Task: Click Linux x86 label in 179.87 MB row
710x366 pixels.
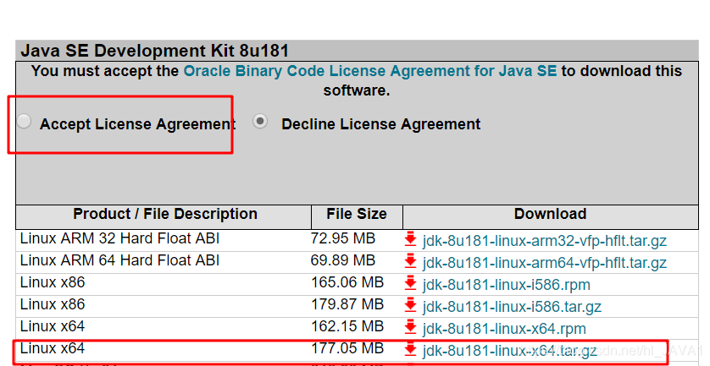Action: (53, 304)
